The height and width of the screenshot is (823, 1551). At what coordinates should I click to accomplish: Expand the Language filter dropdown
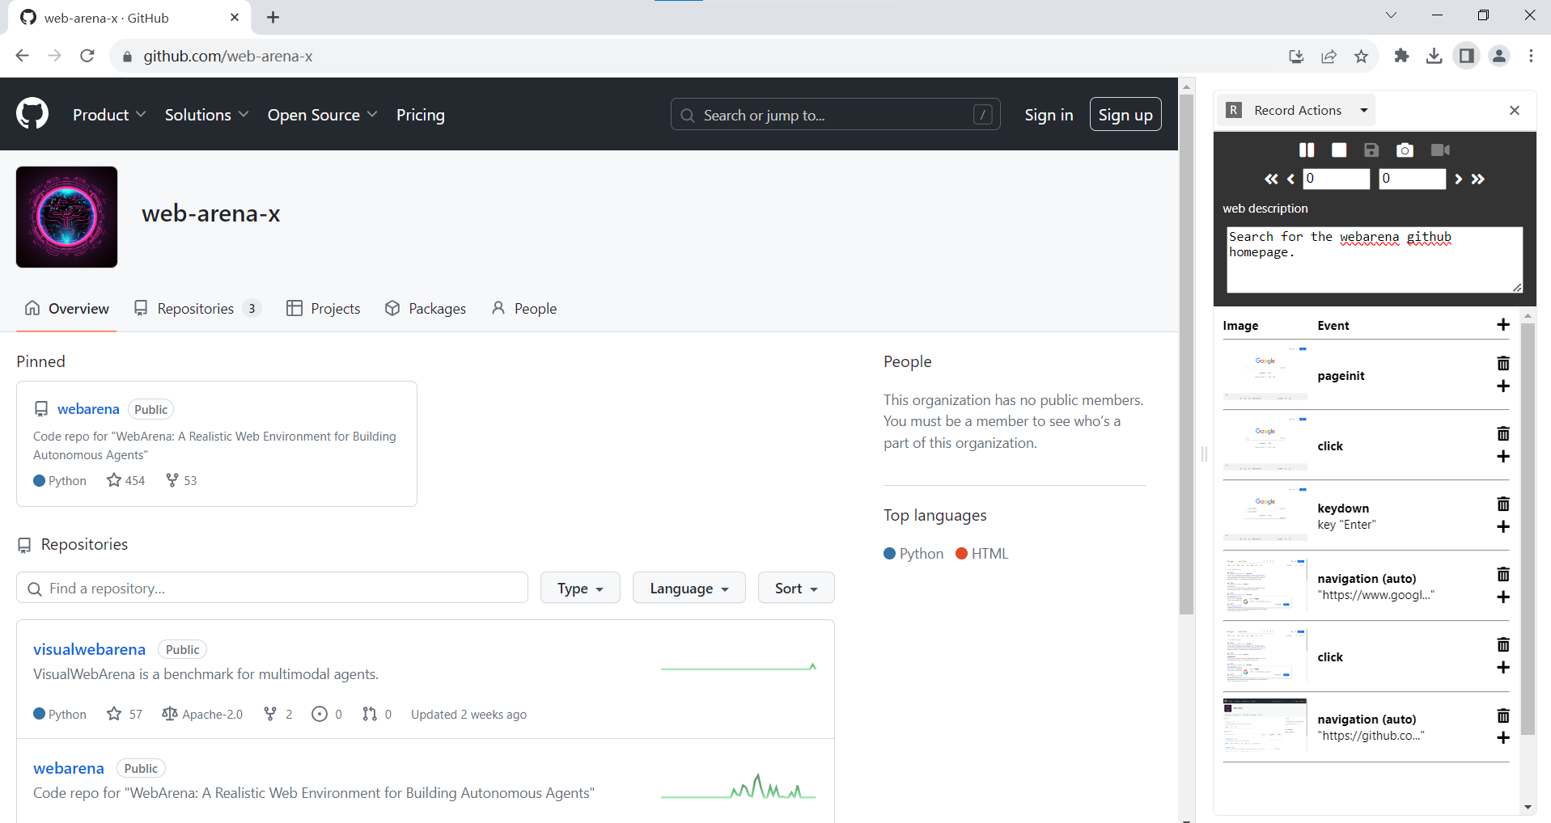[689, 588]
